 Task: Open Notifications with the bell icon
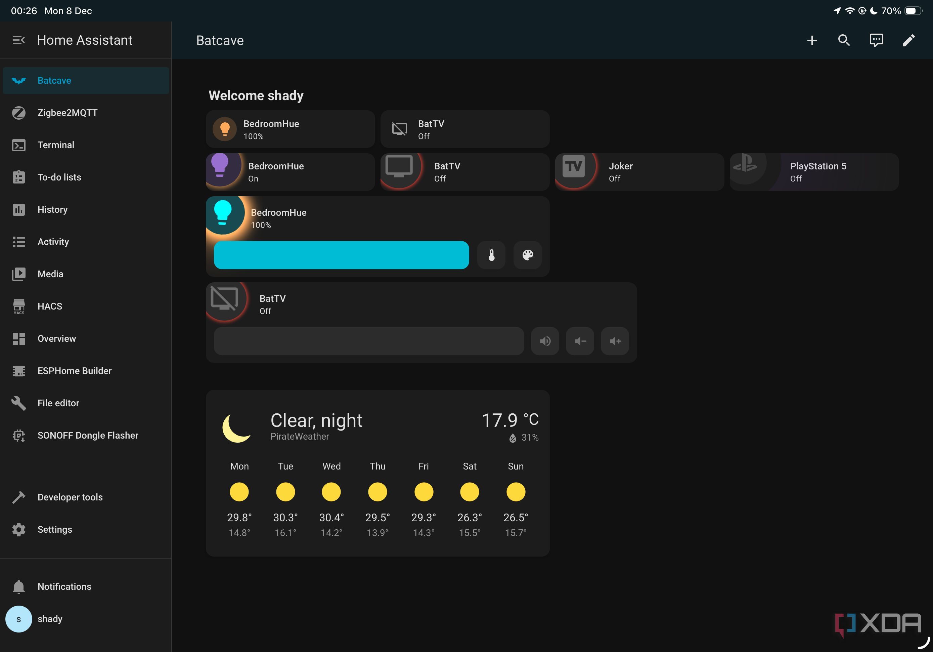coord(86,586)
